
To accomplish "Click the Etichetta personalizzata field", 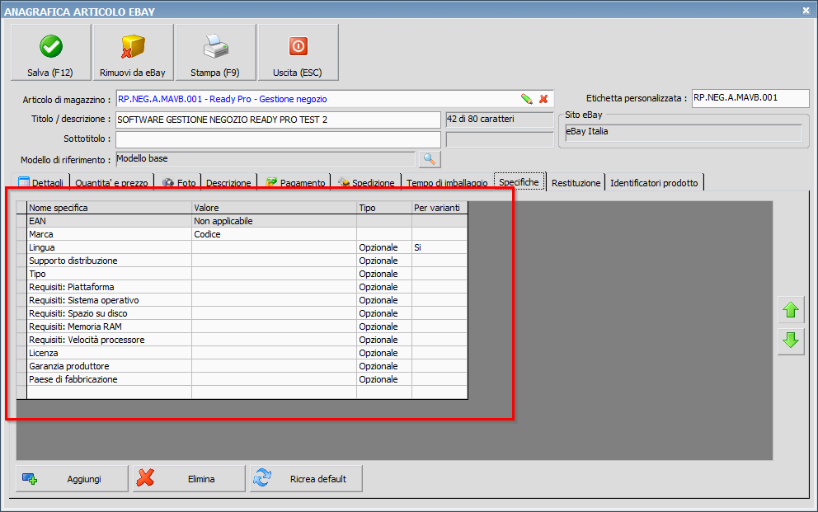I will [x=750, y=98].
